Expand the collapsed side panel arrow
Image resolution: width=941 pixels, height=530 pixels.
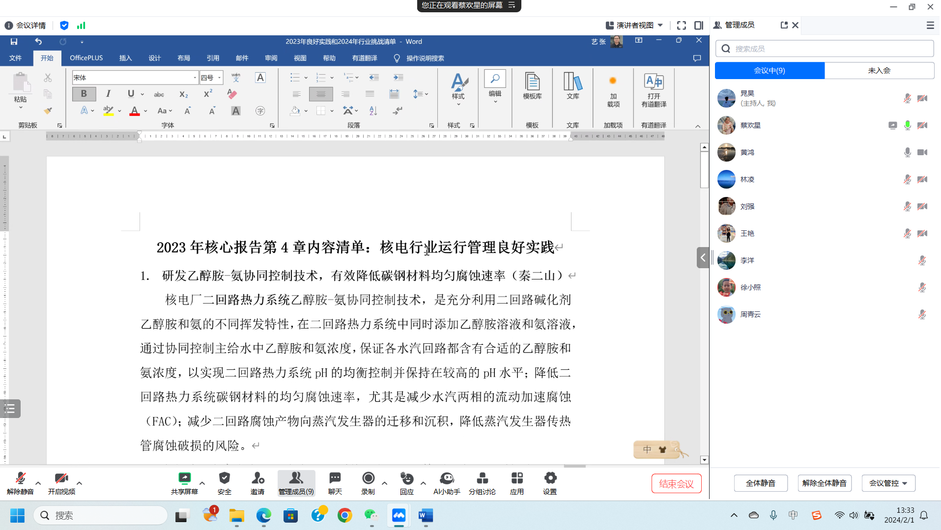pyautogui.click(x=703, y=257)
